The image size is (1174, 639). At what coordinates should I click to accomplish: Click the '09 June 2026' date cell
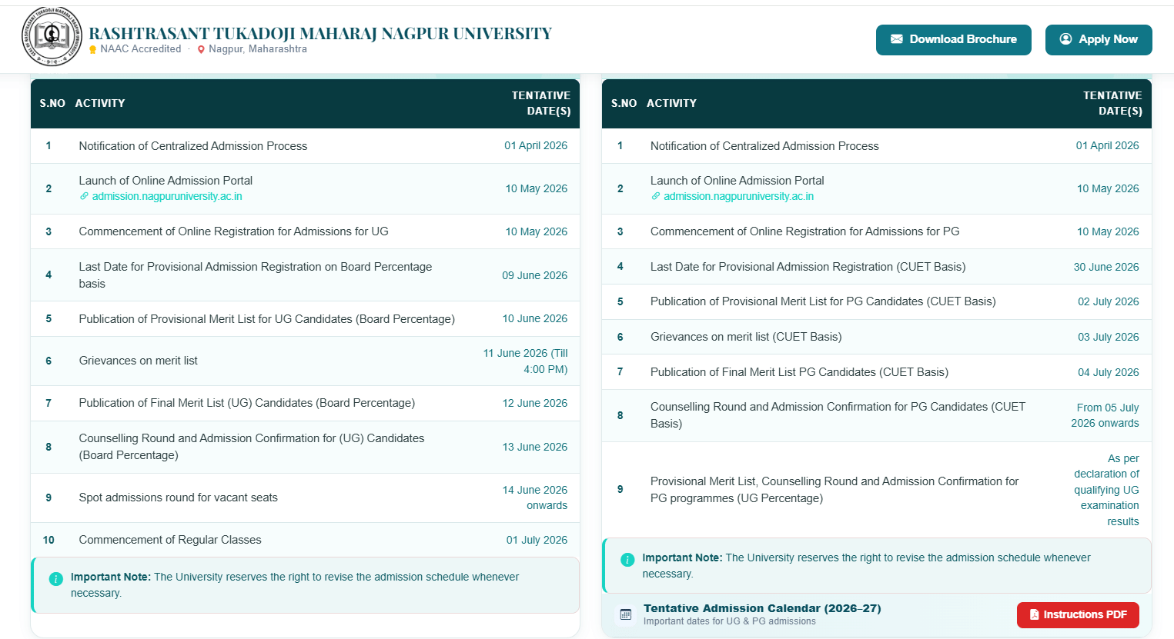pyautogui.click(x=535, y=275)
